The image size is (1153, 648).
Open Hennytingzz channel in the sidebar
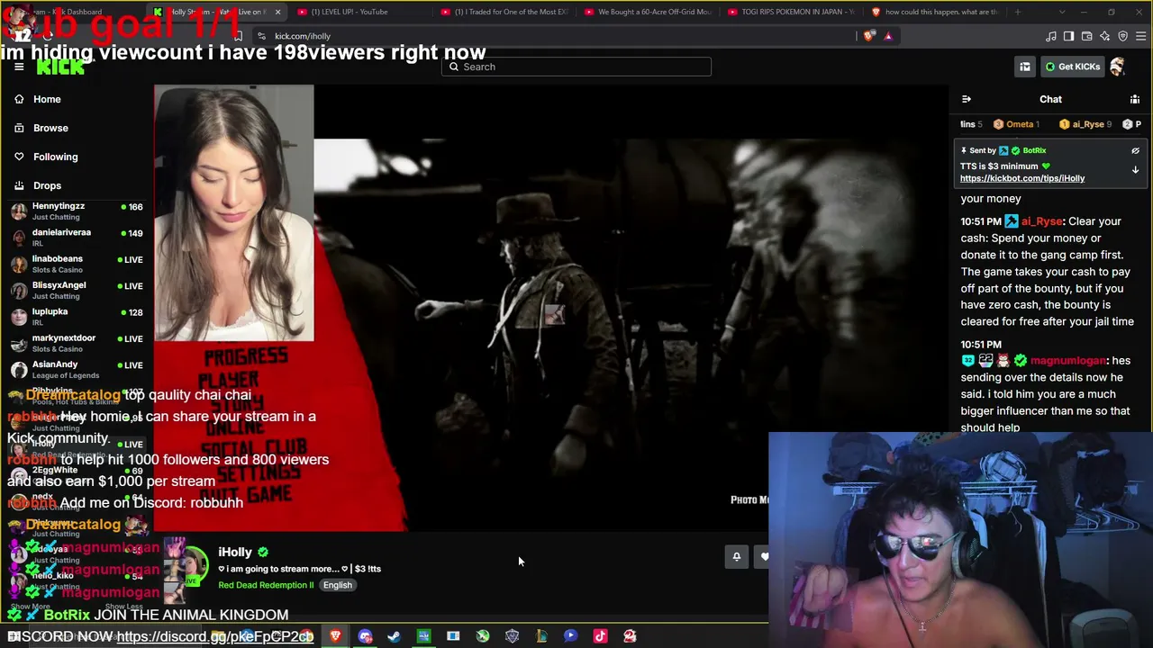coord(77,211)
